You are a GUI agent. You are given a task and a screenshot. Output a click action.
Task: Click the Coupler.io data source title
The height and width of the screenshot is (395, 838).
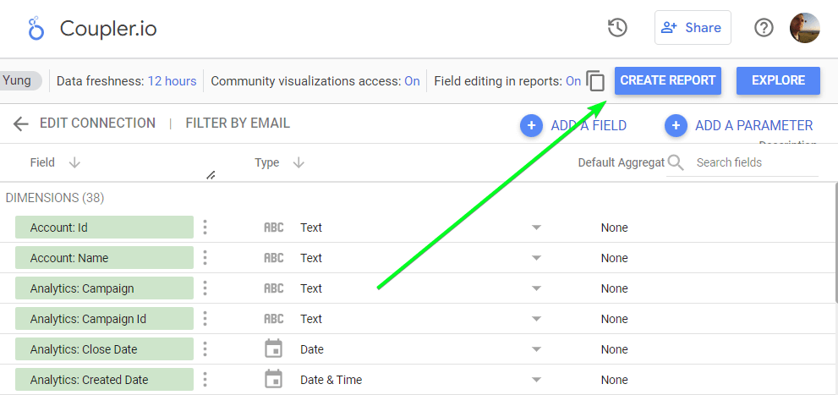coord(108,28)
